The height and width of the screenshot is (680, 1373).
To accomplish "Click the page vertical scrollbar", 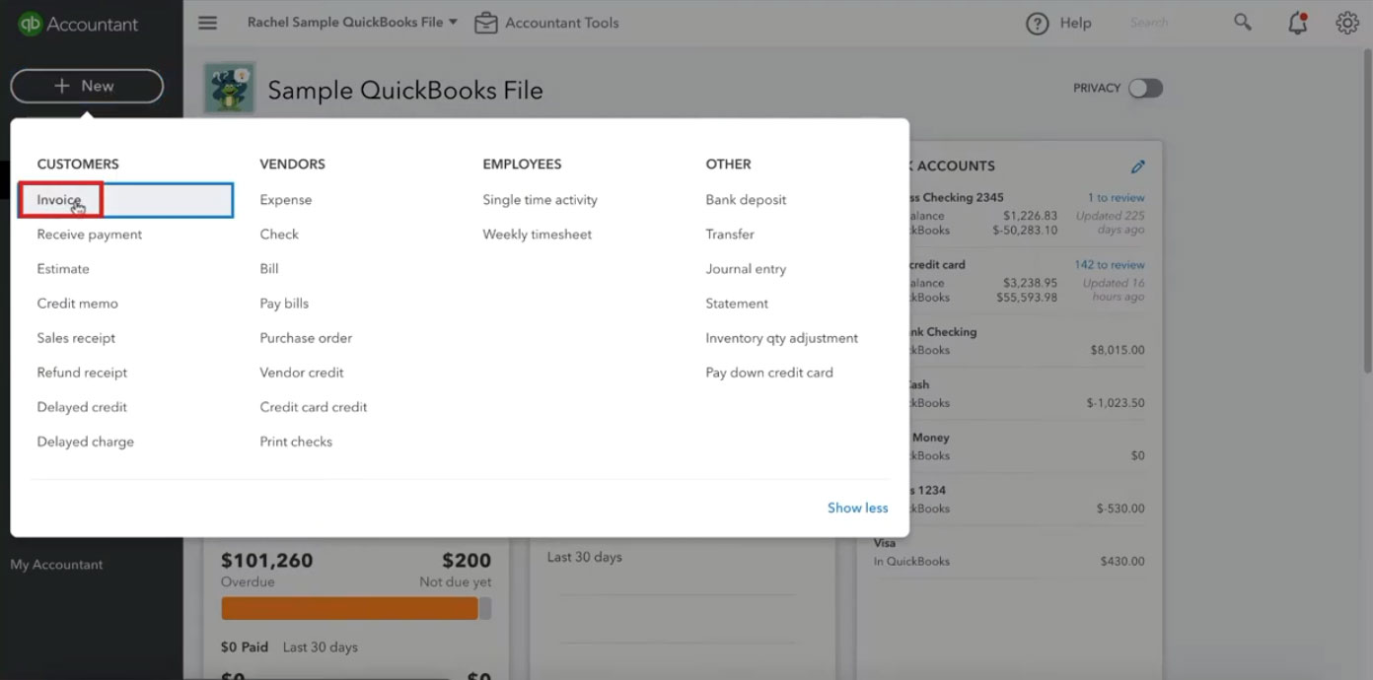I will (x=1367, y=212).
